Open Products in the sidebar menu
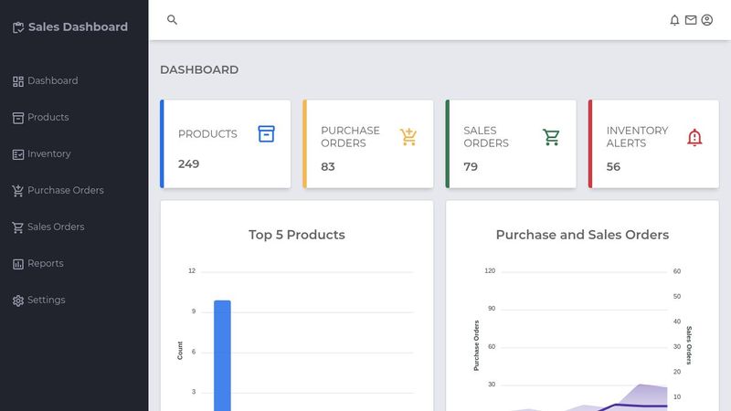Viewport: 731px width, 411px height. [x=48, y=117]
